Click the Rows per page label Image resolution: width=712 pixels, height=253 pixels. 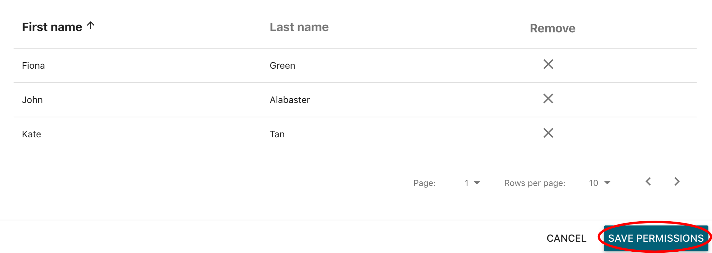coord(535,183)
